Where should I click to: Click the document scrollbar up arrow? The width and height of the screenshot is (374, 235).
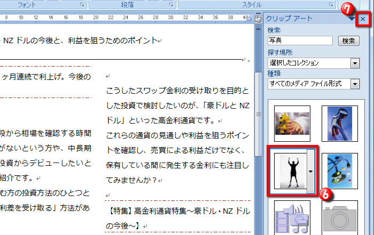[258, 29]
